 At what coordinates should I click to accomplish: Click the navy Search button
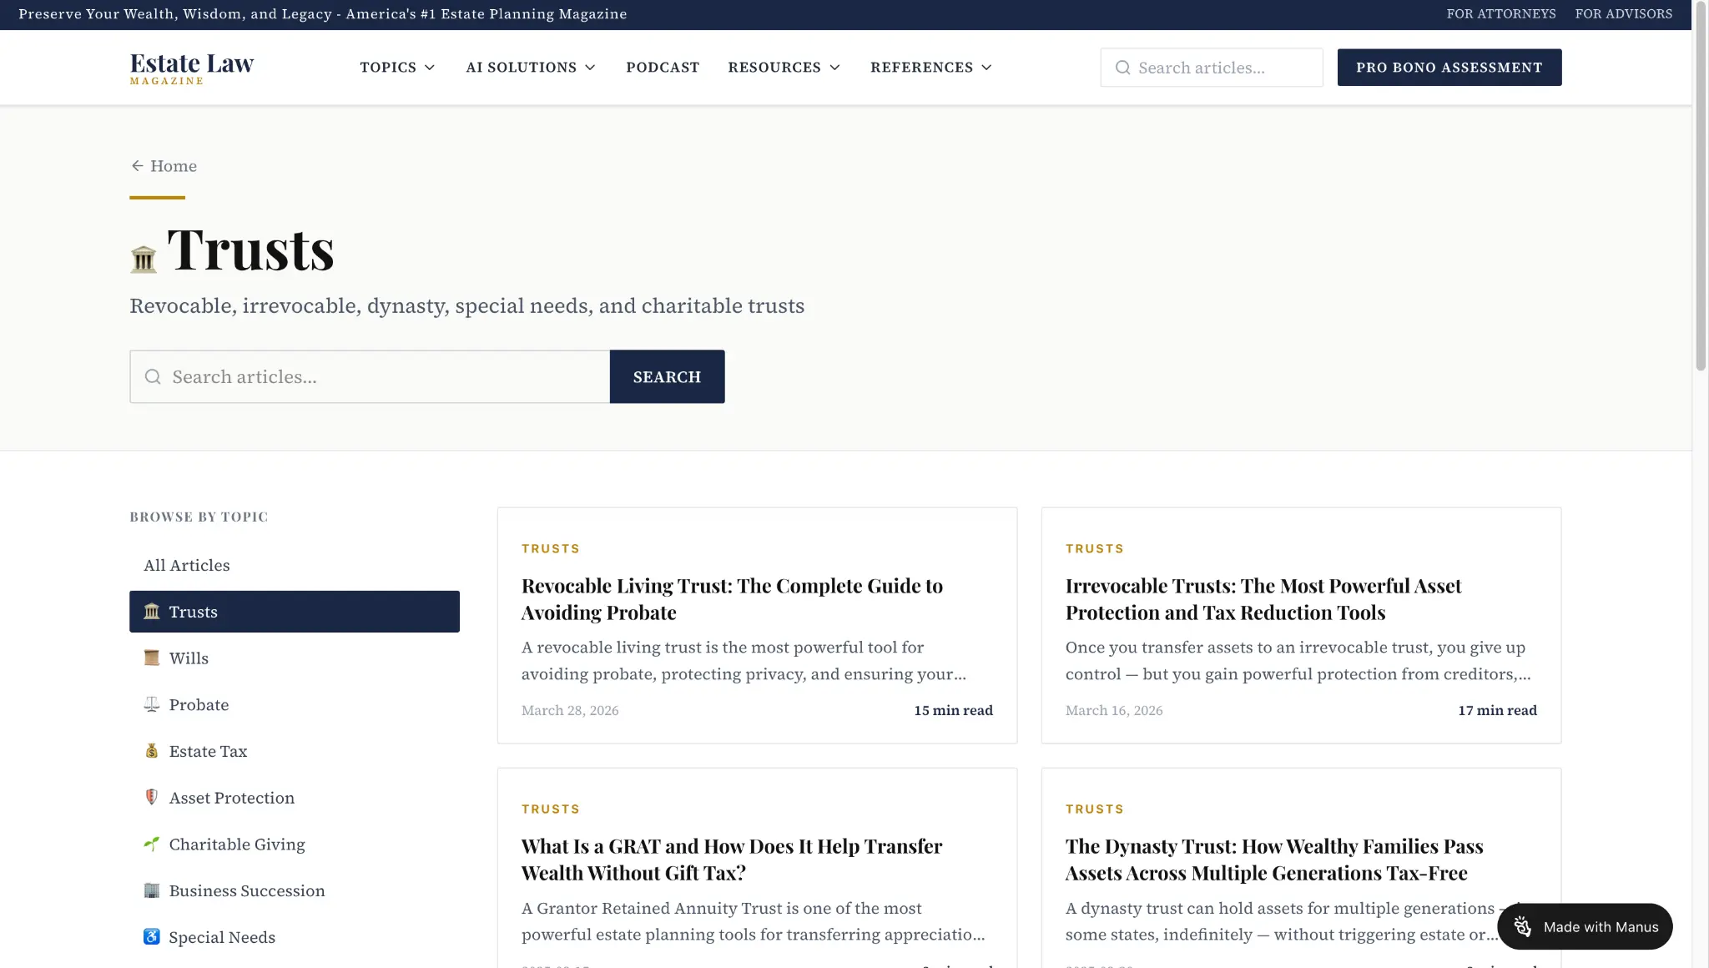tap(667, 377)
